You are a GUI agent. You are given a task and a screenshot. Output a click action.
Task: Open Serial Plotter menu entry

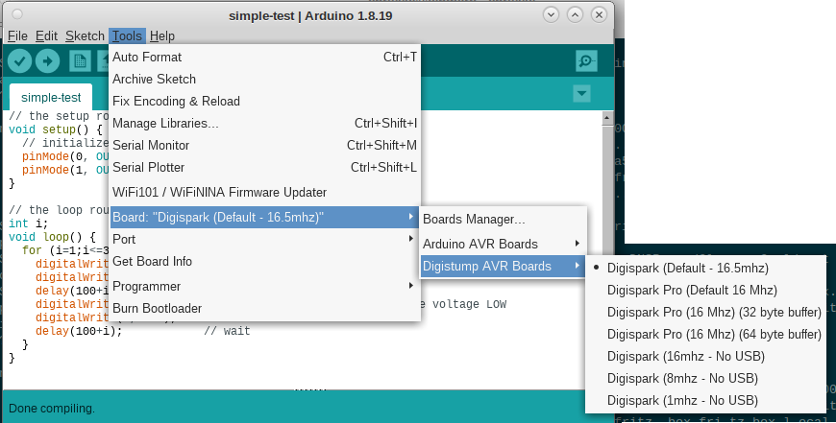point(264,167)
